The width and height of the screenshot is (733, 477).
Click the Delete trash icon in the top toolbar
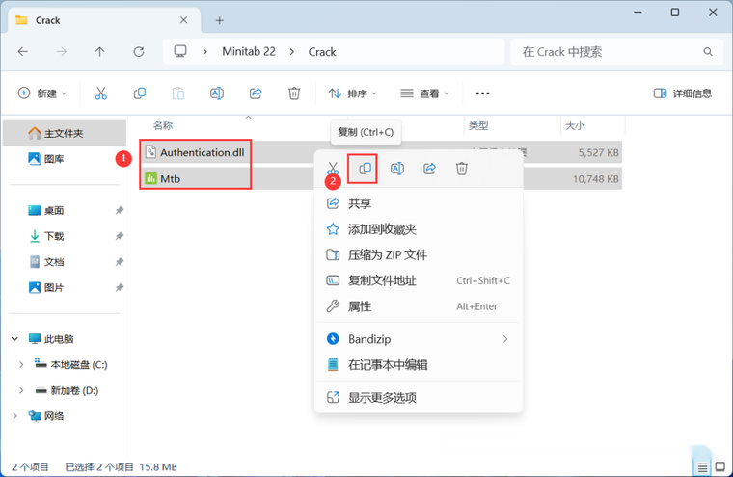[x=294, y=93]
